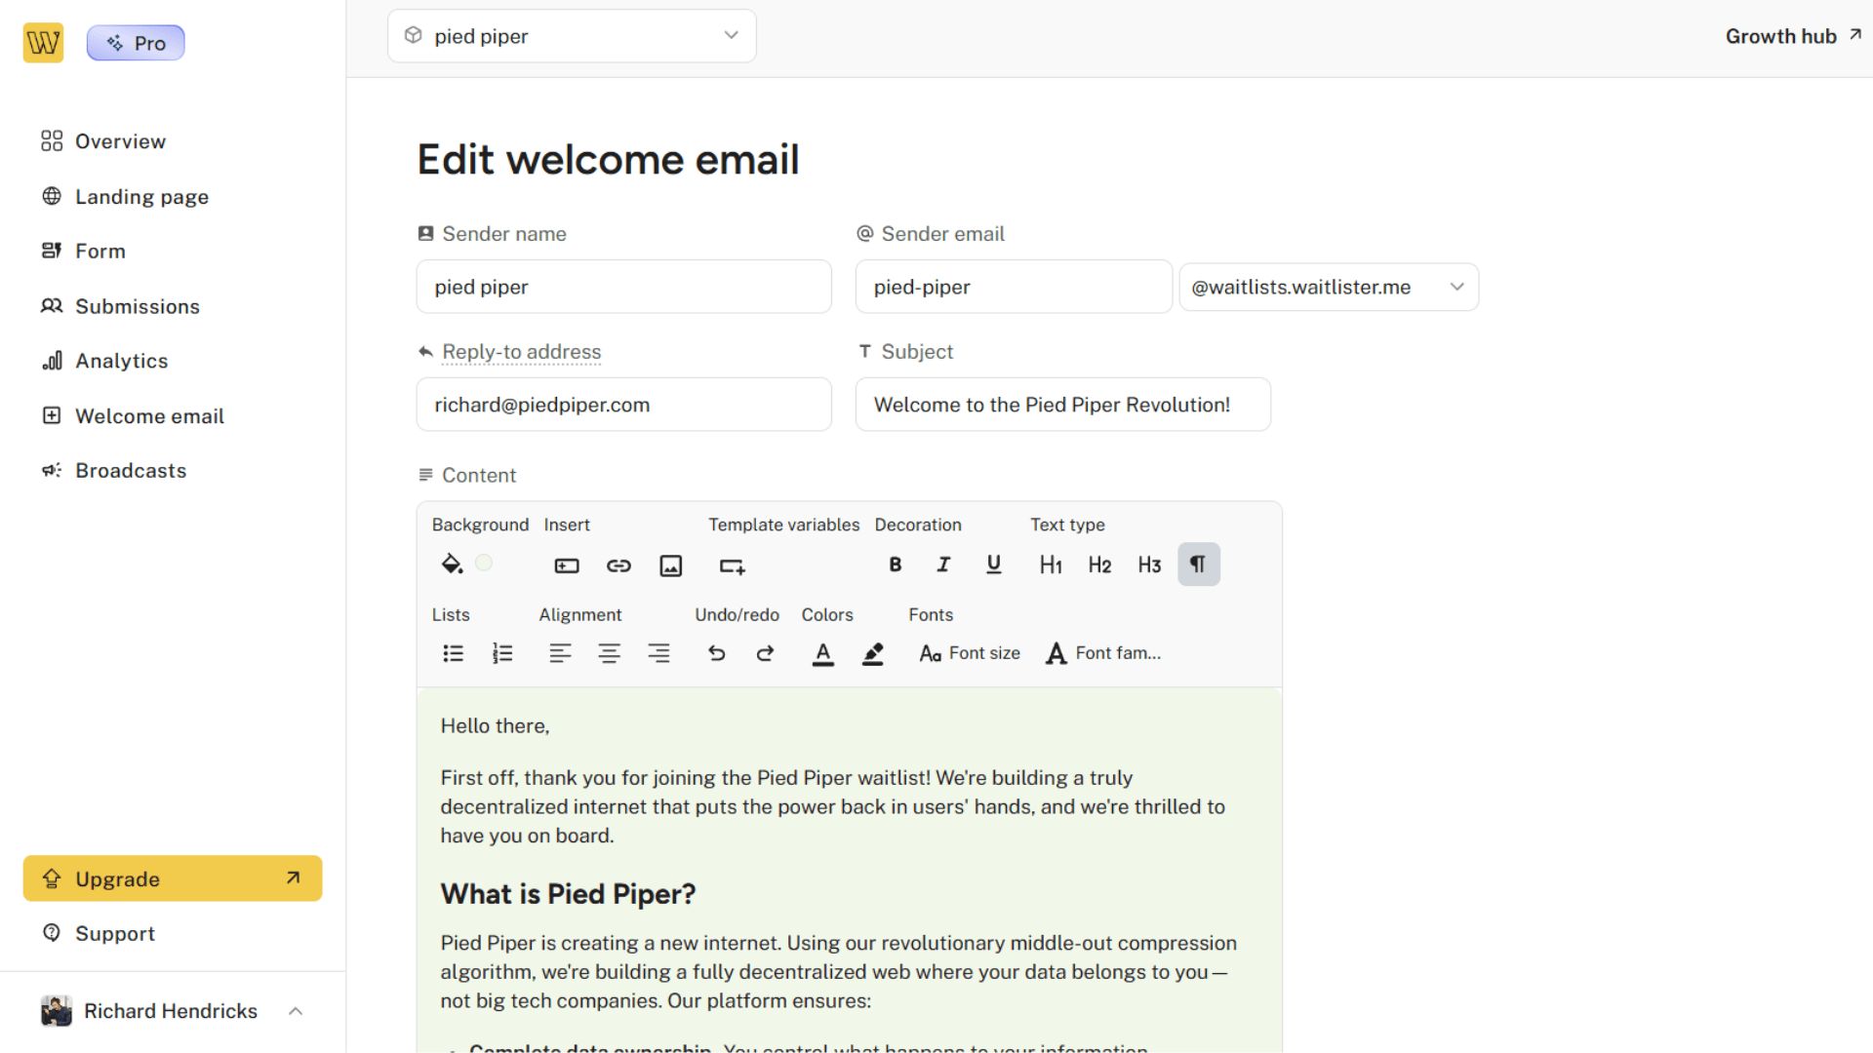The image size is (1873, 1053).
Task: Click the template variable insert icon
Action: tap(732, 565)
